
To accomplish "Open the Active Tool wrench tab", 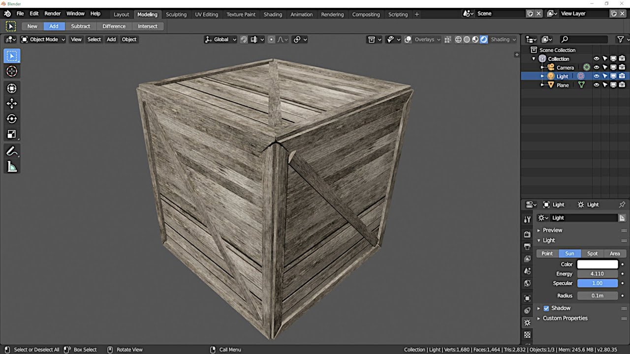I will [527, 219].
